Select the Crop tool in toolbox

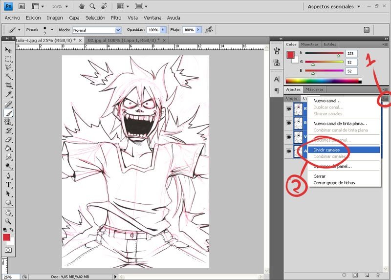[x=8, y=85]
